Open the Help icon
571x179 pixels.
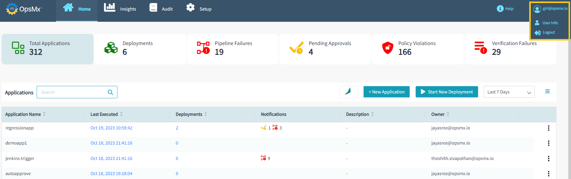coord(500,9)
